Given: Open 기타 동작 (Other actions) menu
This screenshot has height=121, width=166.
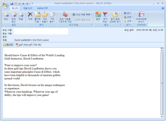Looking at the screenshot, I should 52,17.
